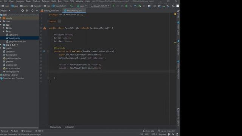Open the Analyze menu

36,1
